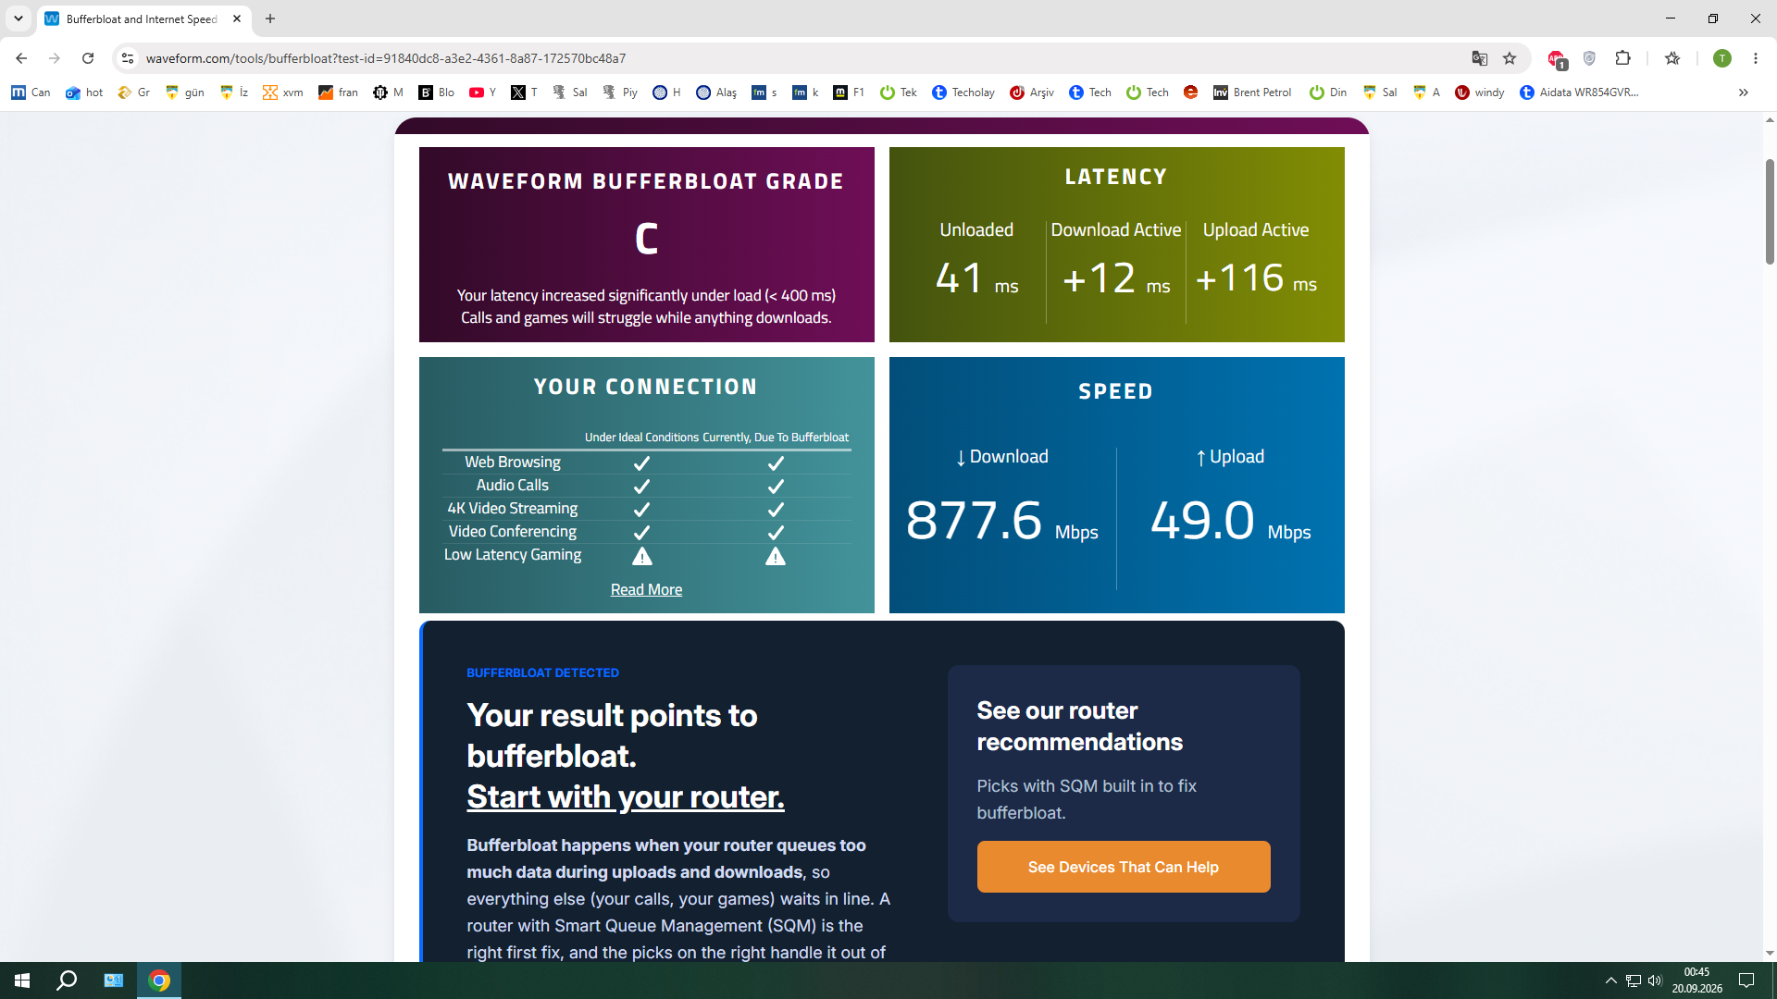Follow the 'Start with your router.' link

pos(626,796)
